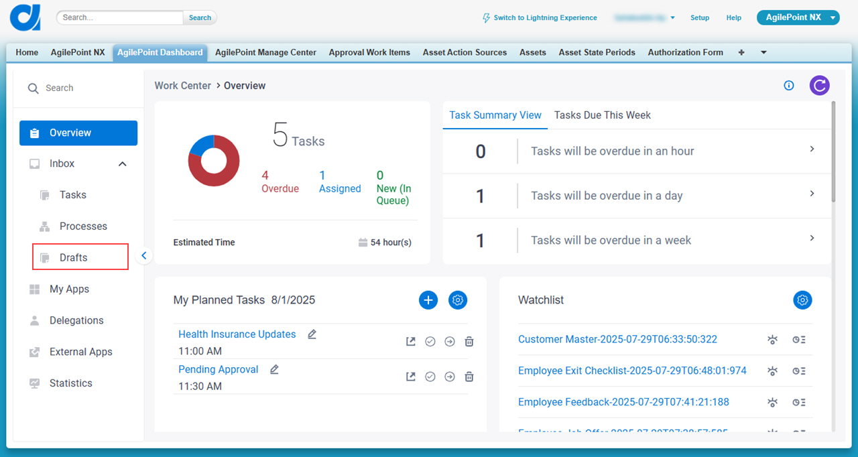Mark Health Insurance Updates as complete
858x457 pixels.
pyautogui.click(x=430, y=342)
